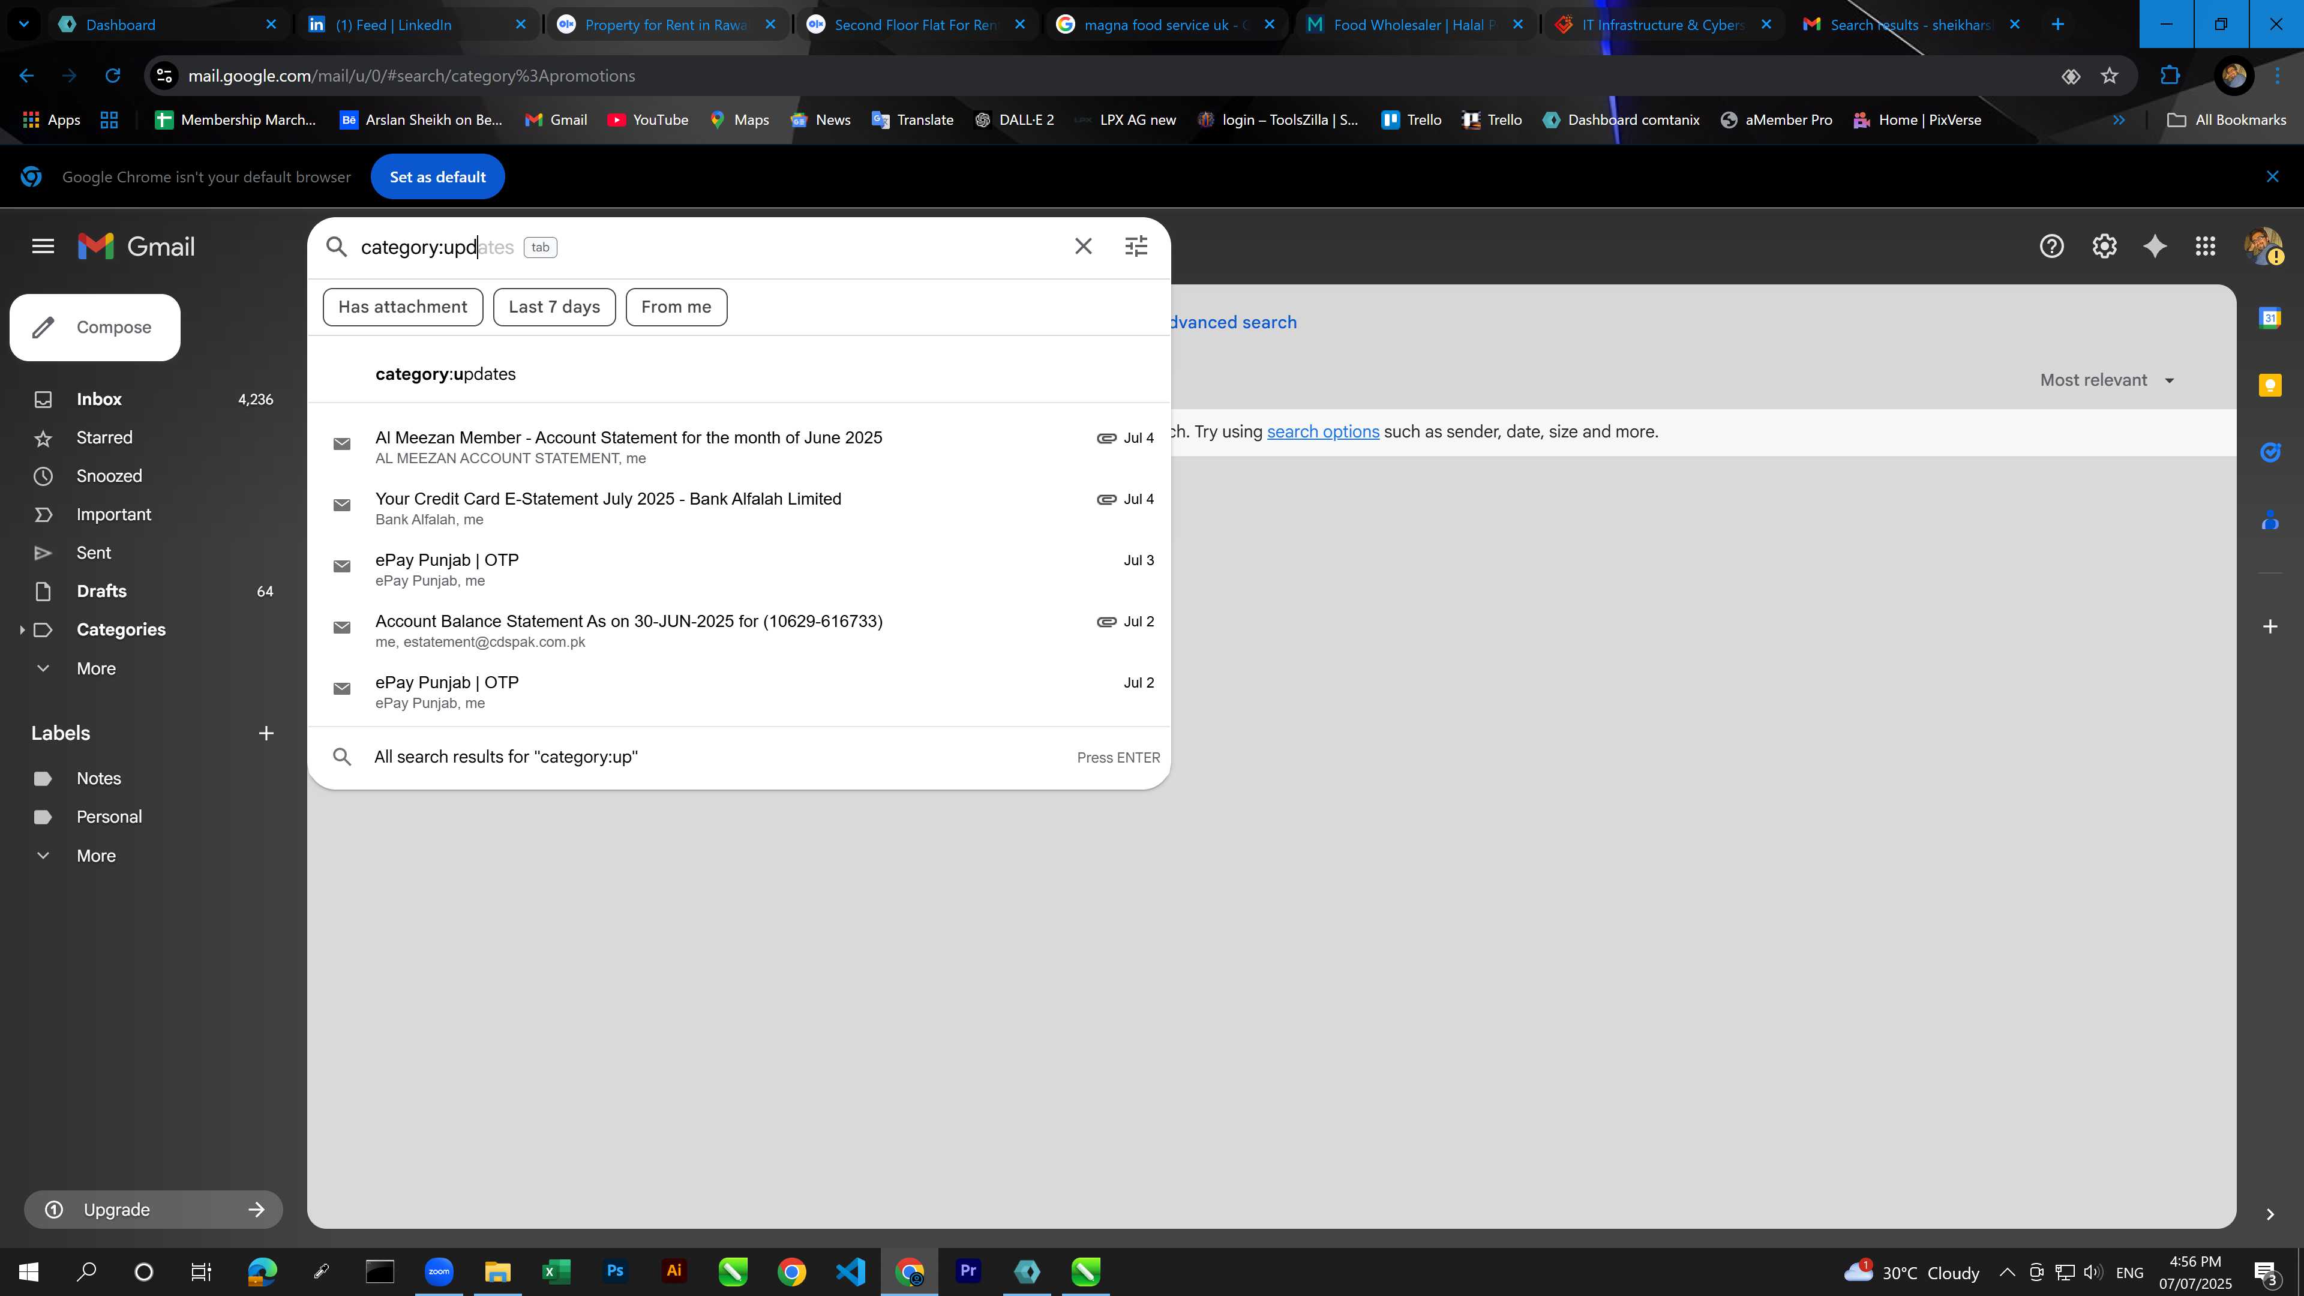This screenshot has height=1296, width=2304.
Task: Expand More under Labels section
Action: point(96,856)
